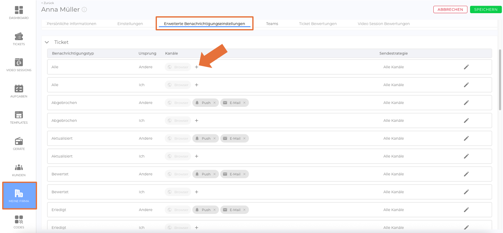
Task: Open Video Sessions in the sidebar
Action: point(19,65)
